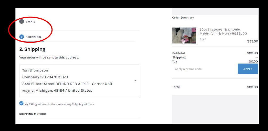
Task: Click the Subtotal label in order summary
Action: click(178, 53)
